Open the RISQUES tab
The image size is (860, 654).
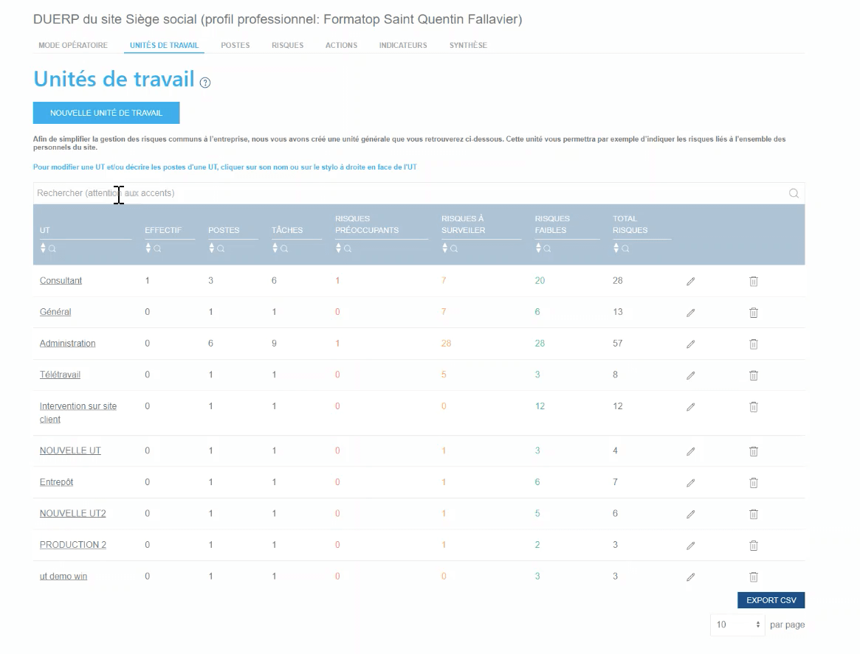287,46
